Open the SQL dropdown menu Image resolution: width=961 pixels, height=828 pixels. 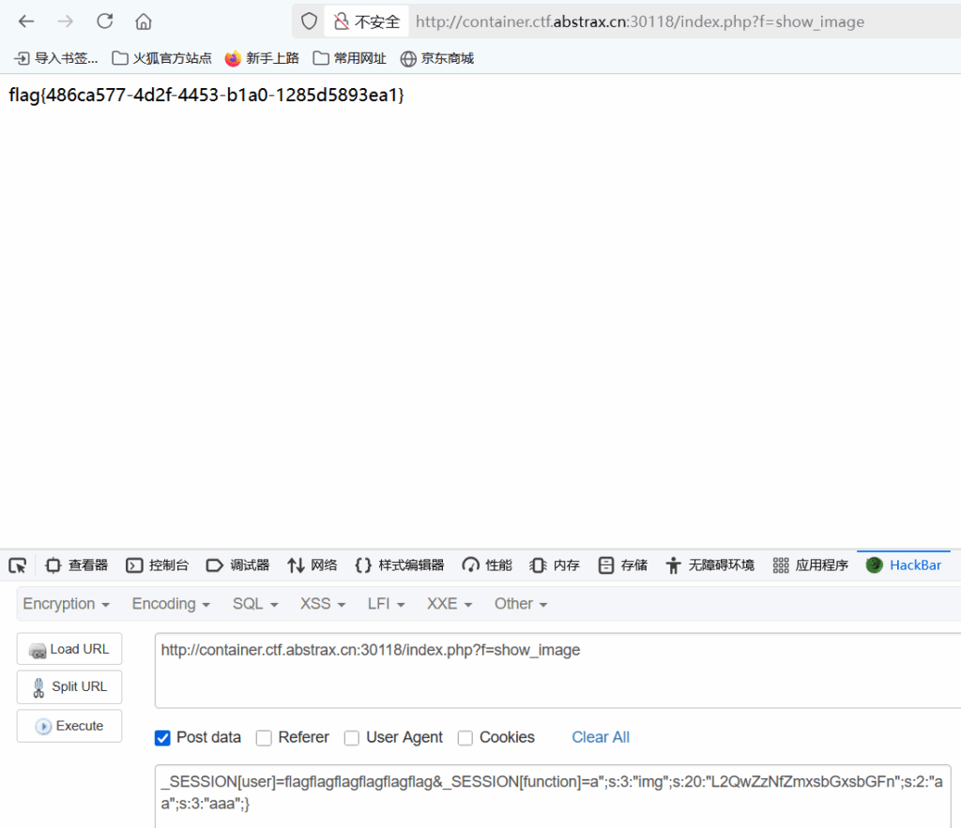pyautogui.click(x=255, y=604)
